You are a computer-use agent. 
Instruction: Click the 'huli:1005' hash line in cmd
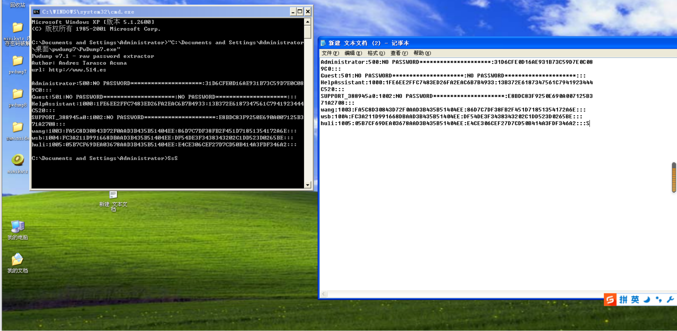coord(164,145)
